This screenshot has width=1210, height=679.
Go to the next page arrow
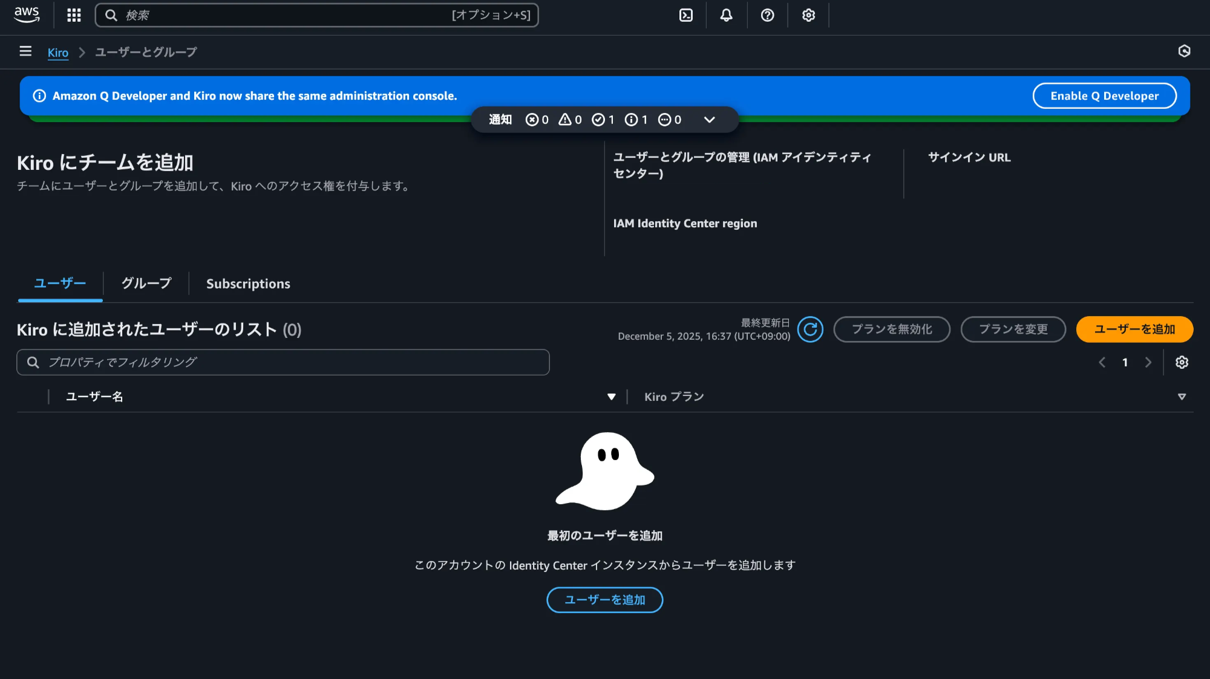point(1148,362)
